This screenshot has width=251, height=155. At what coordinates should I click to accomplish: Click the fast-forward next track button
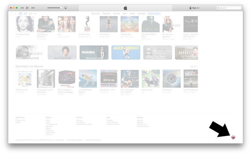coord(33,8)
